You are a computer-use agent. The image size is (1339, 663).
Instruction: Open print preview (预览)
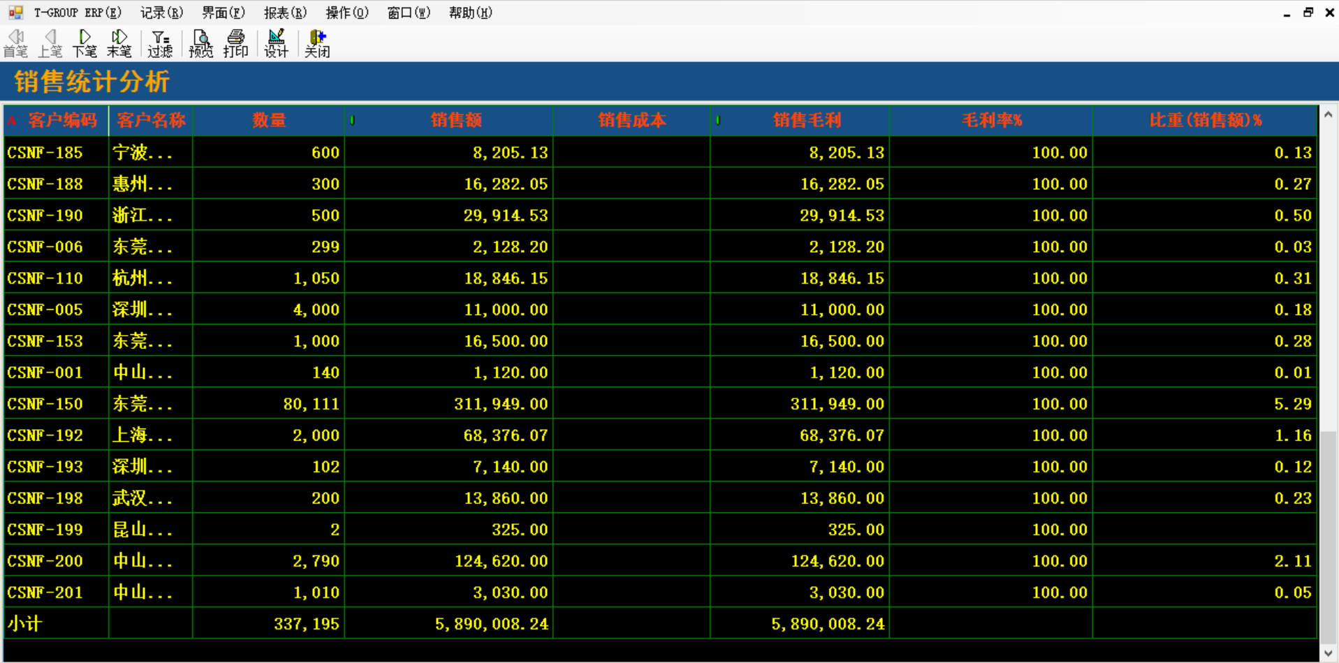(x=200, y=43)
